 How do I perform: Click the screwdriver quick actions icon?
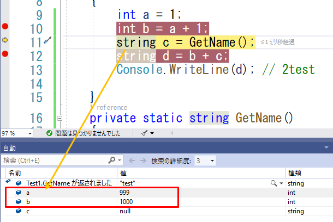(48, 40)
